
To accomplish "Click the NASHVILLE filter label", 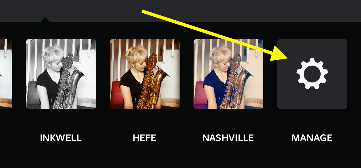I will tap(228, 138).
